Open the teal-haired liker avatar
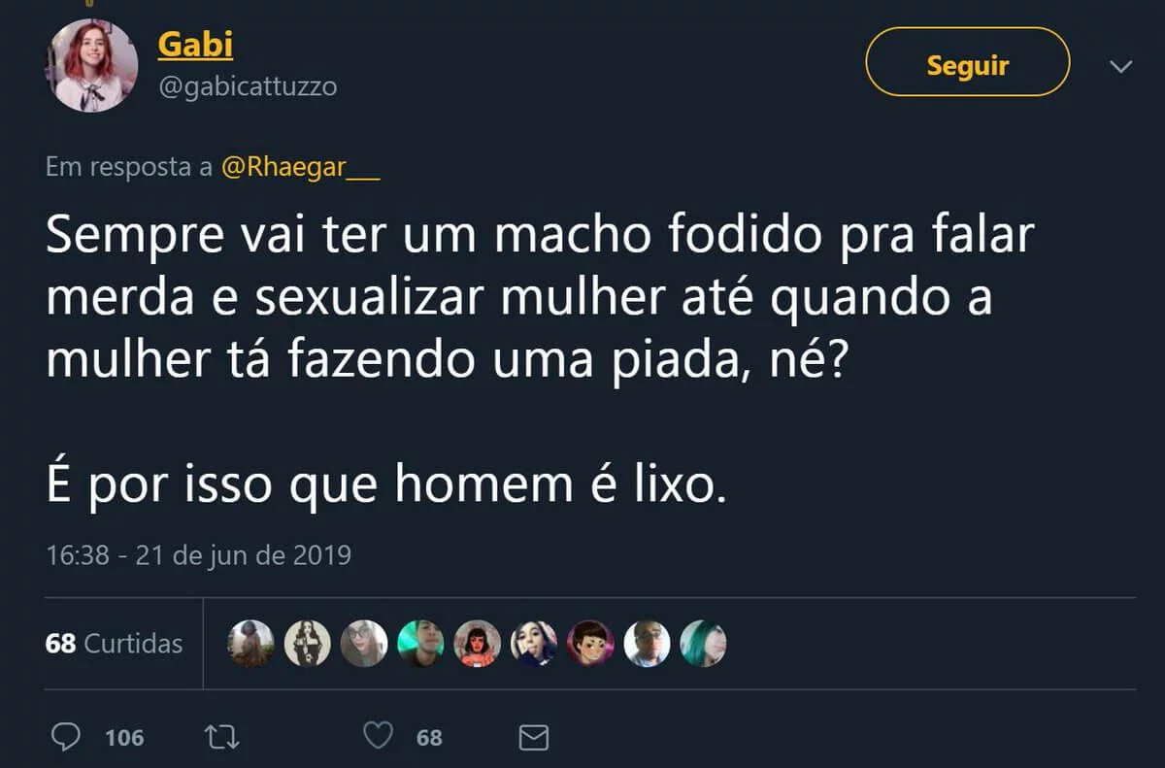This screenshot has width=1165, height=768. (x=703, y=643)
